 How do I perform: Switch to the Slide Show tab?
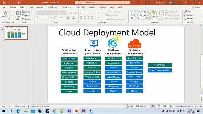point(80,7)
